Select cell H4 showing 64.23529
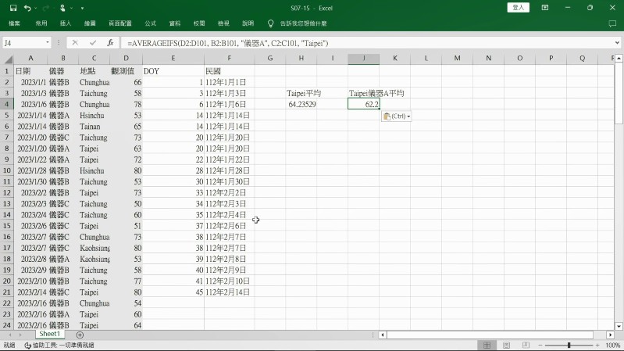The width and height of the screenshot is (624, 351). pyautogui.click(x=301, y=103)
